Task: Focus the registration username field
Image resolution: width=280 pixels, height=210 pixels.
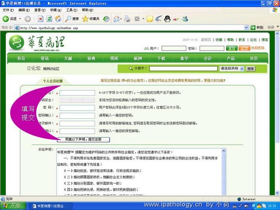Action: [77, 93]
